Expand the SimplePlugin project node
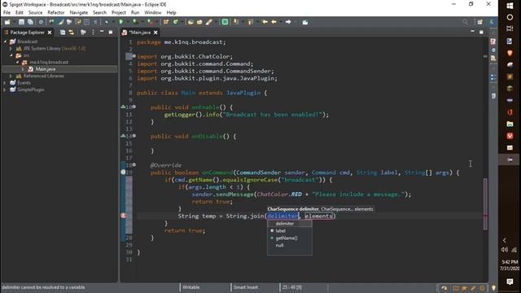 (5, 90)
